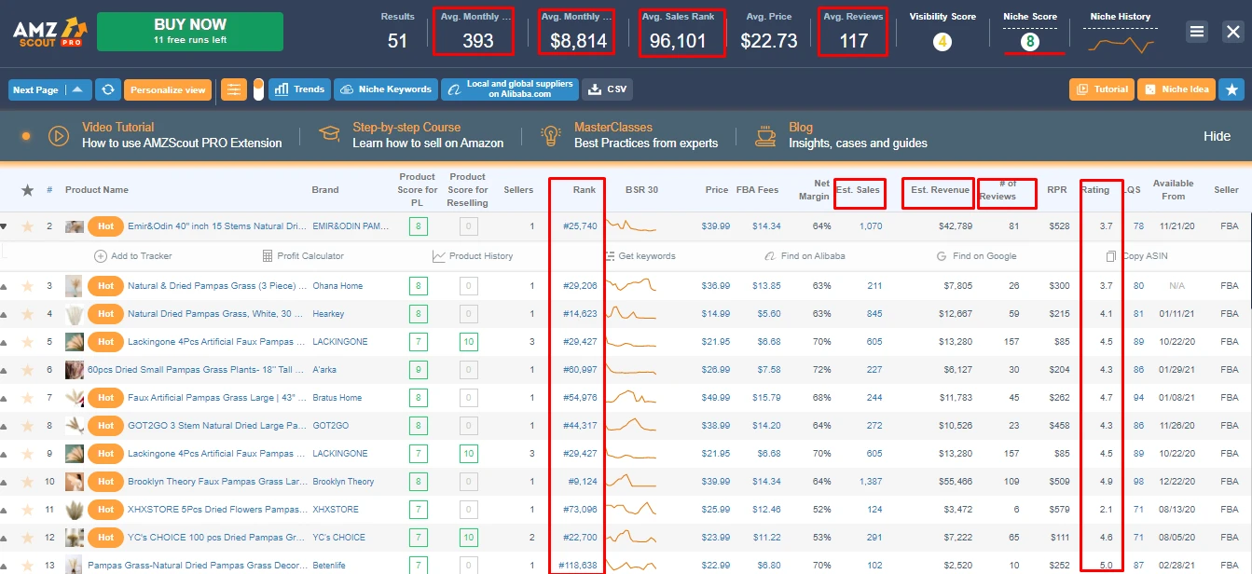Open Niche Keywords tool

386,89
